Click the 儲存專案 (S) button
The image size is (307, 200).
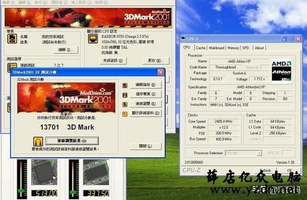pos(146,94)
